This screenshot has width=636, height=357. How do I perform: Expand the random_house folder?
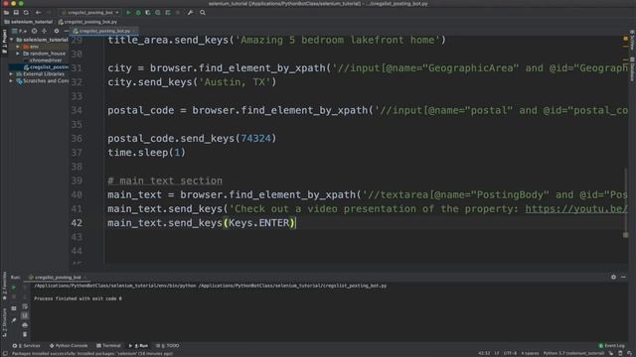tap(18, 54)
